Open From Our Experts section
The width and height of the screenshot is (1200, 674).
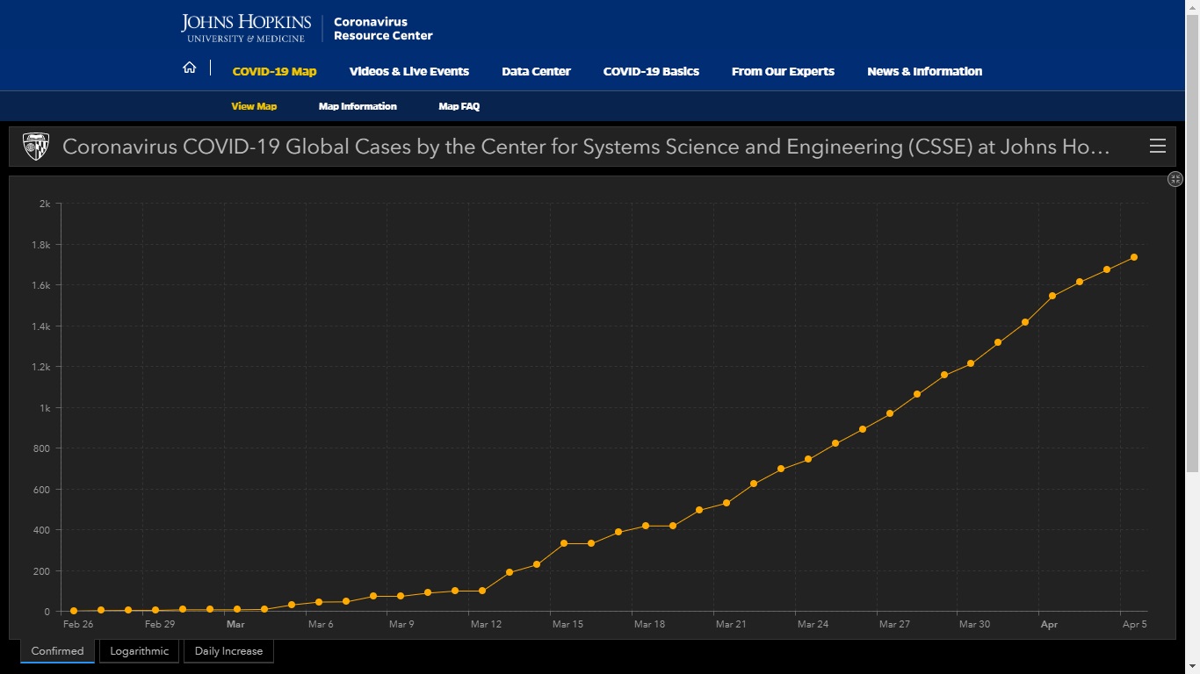click(783, 72)
